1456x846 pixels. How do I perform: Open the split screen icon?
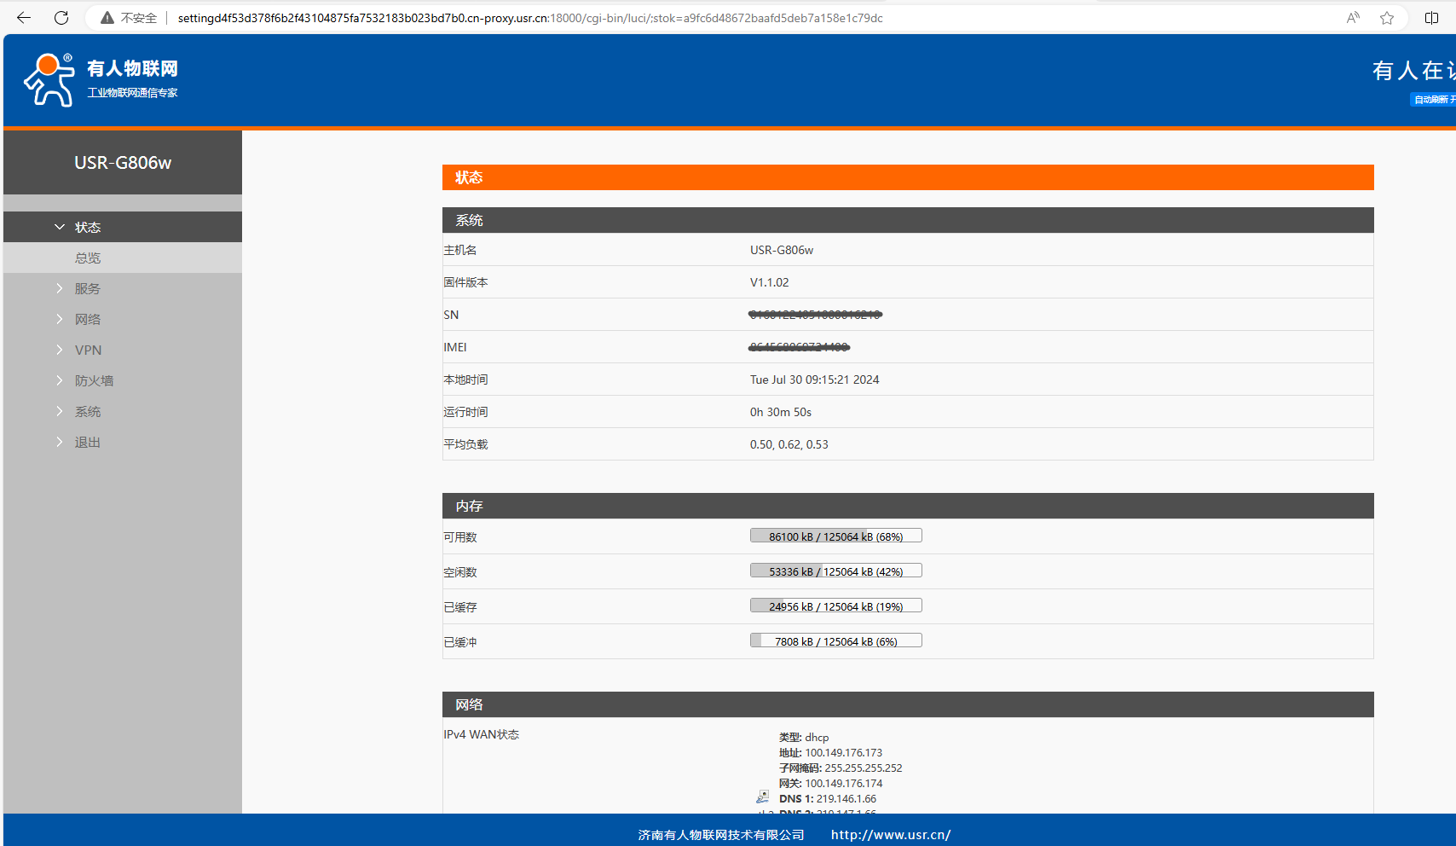[1431, 18]
